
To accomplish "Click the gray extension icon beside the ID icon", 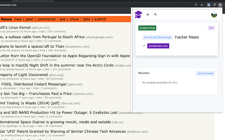I will point(214,5).
